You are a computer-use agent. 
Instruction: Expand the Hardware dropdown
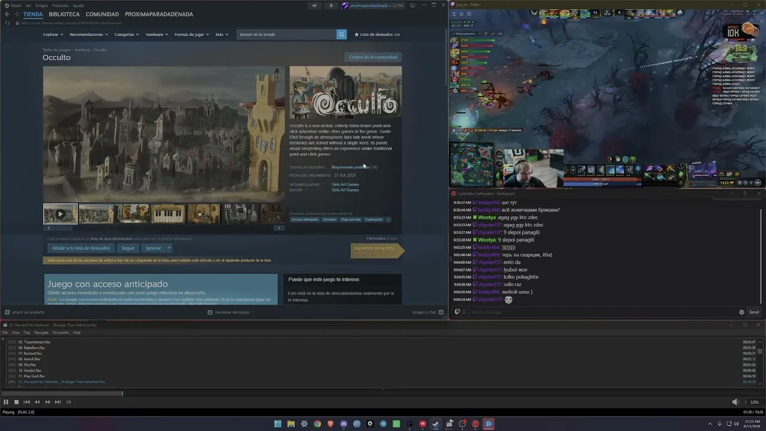pyautogui.click(x=157, y=34)
